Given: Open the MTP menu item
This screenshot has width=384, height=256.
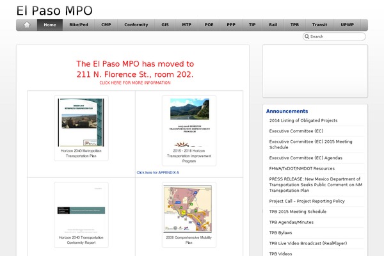Looking at the screenshot, I should [187, 25].
